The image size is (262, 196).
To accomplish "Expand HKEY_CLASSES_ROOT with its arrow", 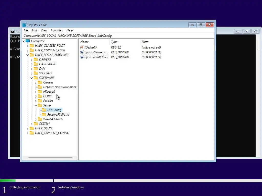I will [x=28, y=46].
